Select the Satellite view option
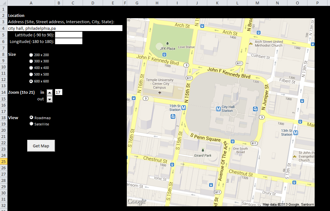Screen dimensions: 330x211 click(x=31, y=124)
